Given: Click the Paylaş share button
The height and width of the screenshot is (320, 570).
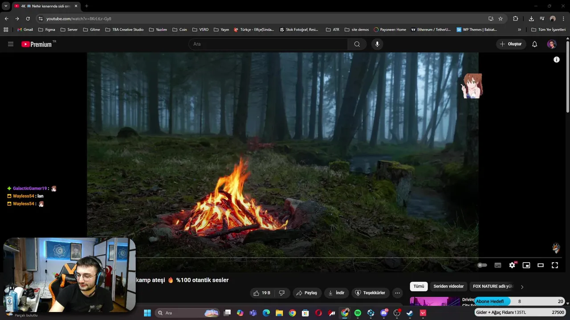Looking at the screenshot, I should (x=307, y=293).
